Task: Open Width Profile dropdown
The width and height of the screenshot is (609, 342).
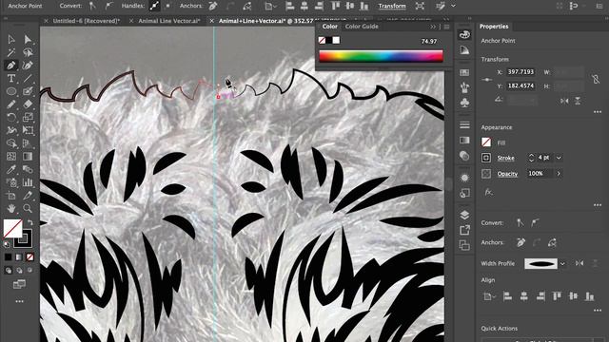Action: 562,264
